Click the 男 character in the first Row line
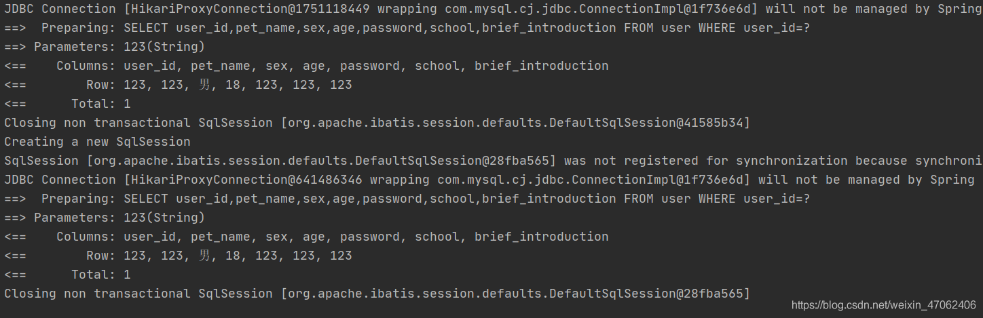Image resolution: width=983 pixels, height=318 pixels. pos(205,85)
